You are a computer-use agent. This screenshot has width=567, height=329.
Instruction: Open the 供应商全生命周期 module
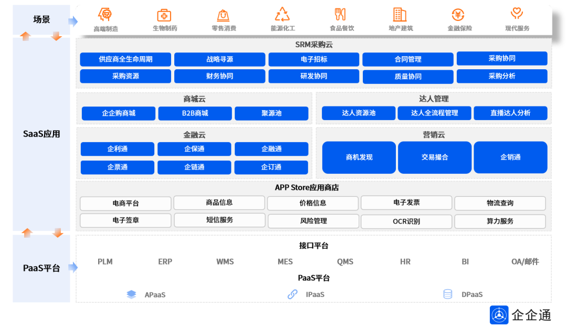coord(125,59)
